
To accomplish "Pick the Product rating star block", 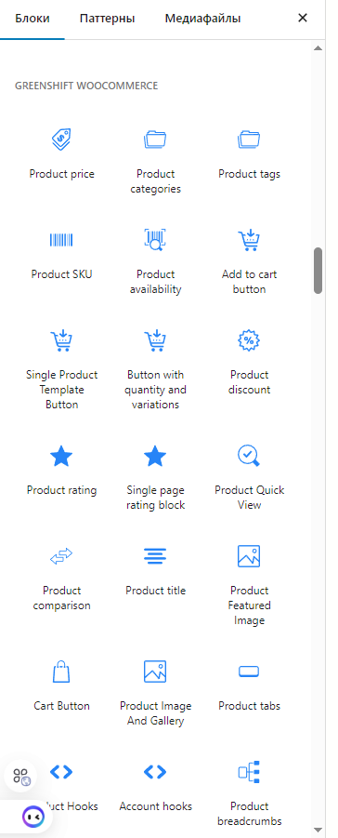I will [62, 470].
